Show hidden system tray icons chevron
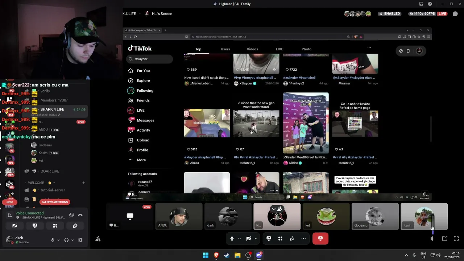This screenshot has height=261, width=464. [x=406, y=255]
